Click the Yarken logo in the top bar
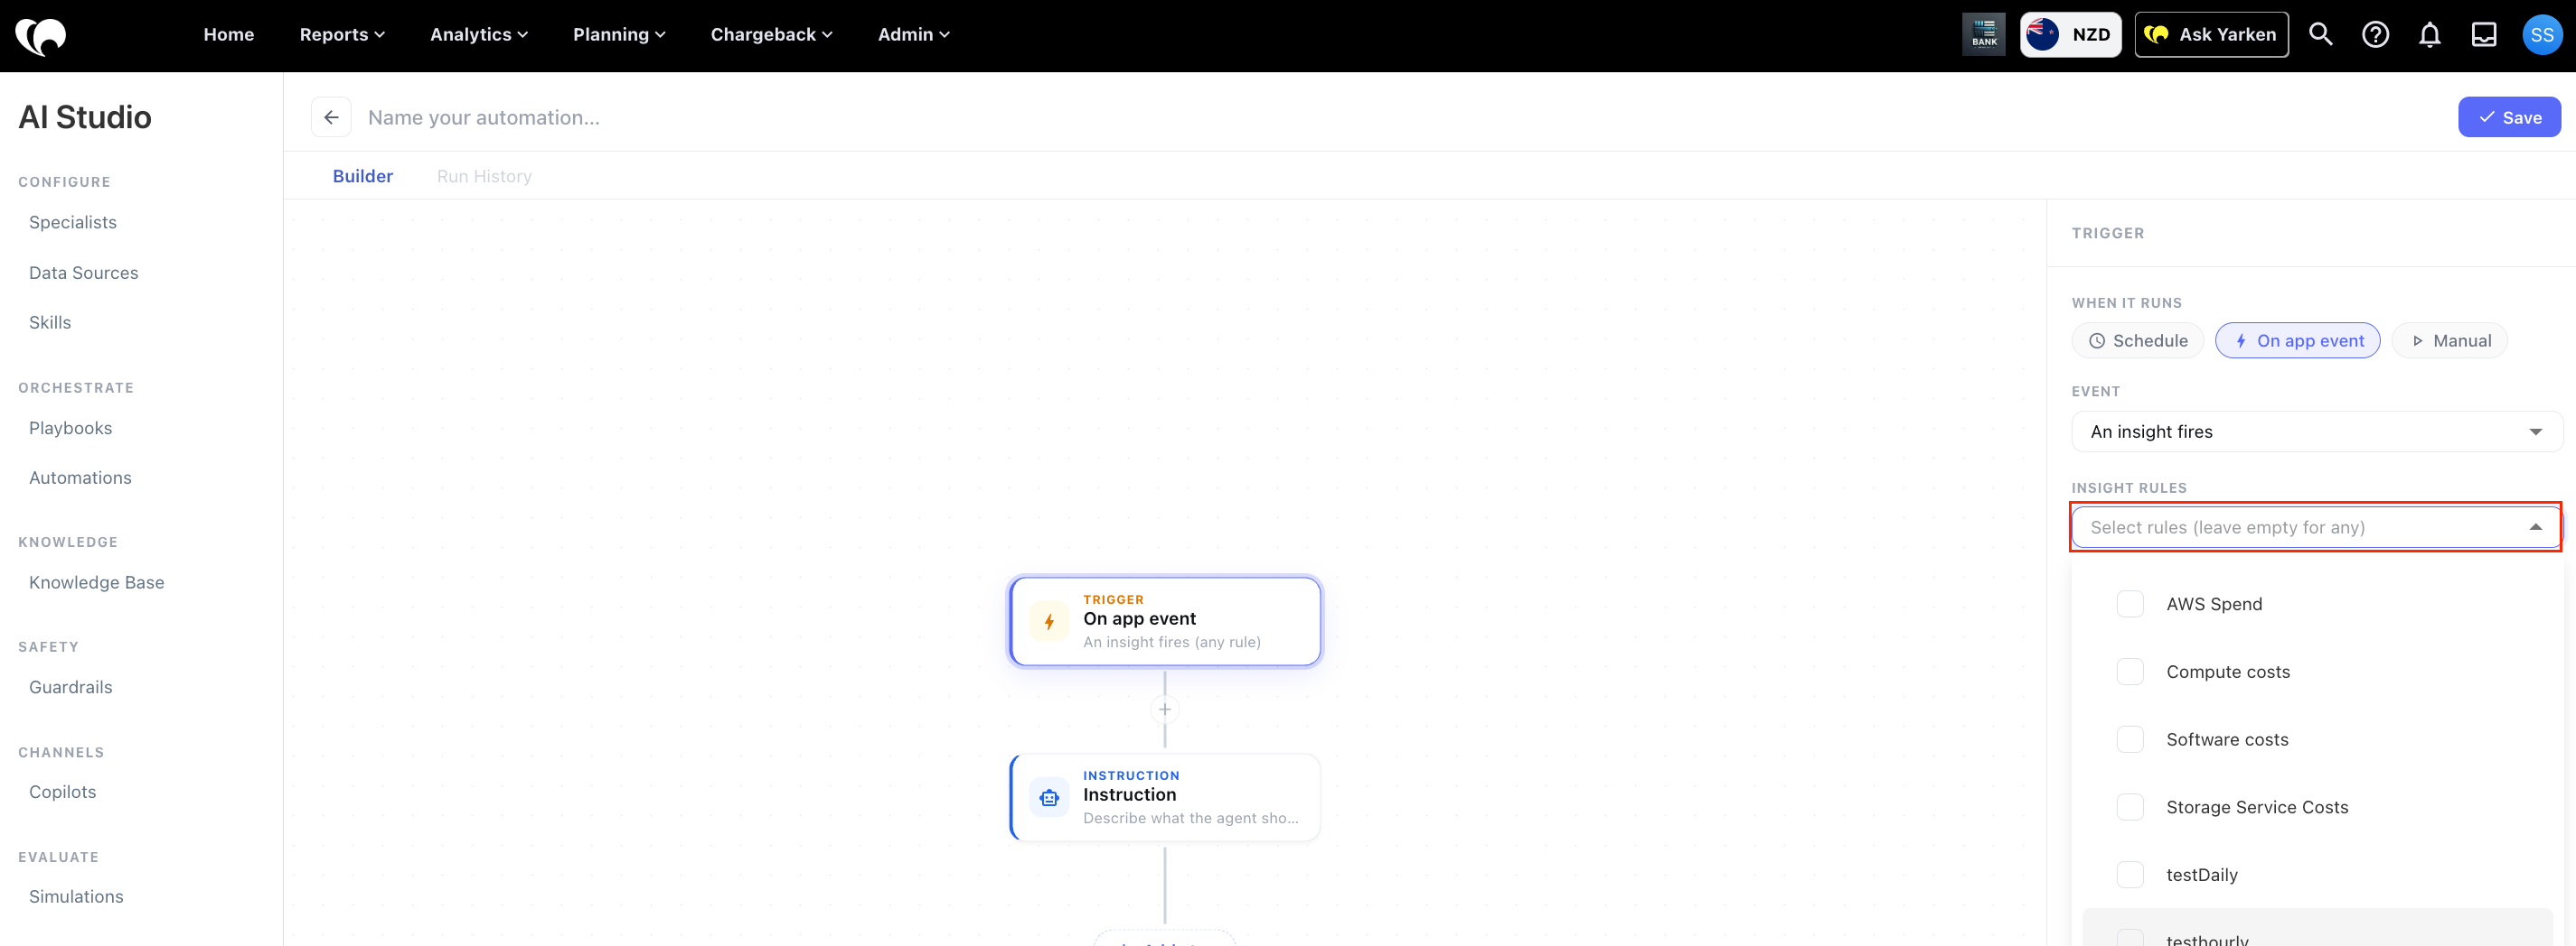 pyautogui.click(x=41, y=36)
